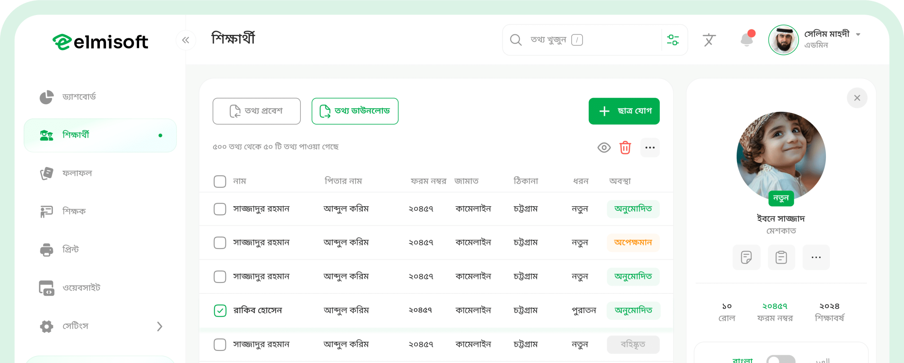
Task: Click বহিষ্কৃত status badge
Action: [633, 344]
